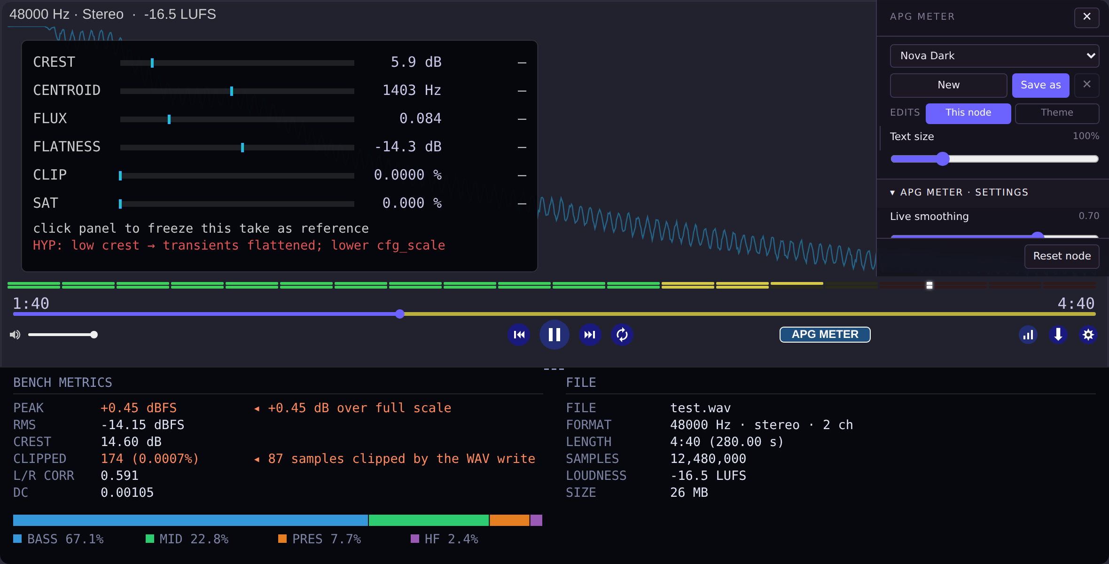Click the DC value 0.00105
Viewport: 1109px width, 564px height.
(127, 493)
